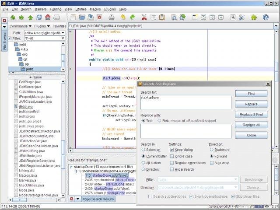This screenshot has height=210, width=280.
Task: Click the Paste clipboard toolbar icon
Action: pos(162,17)
